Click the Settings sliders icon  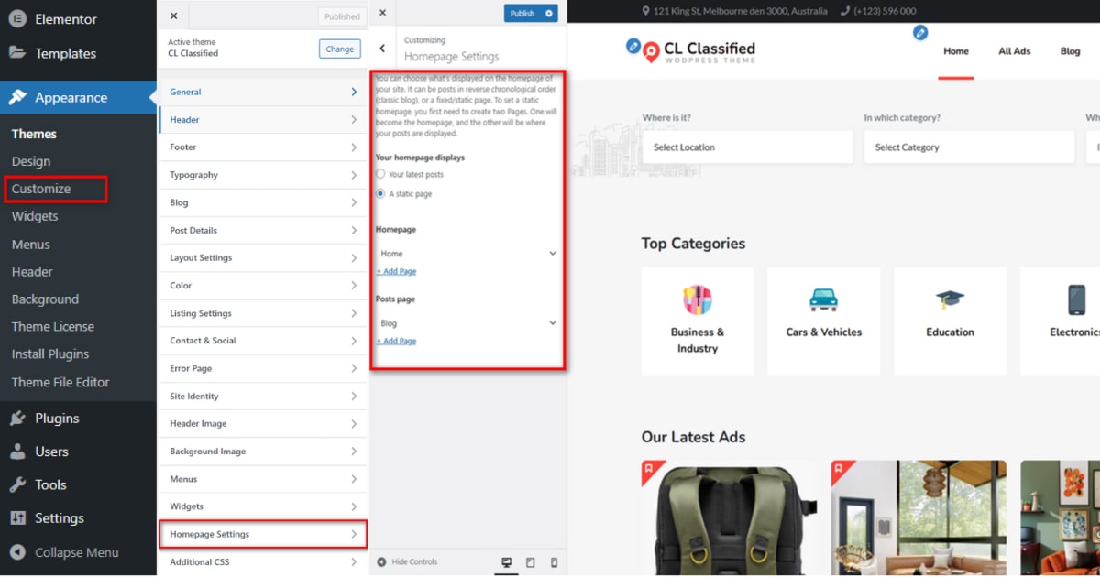17,517
